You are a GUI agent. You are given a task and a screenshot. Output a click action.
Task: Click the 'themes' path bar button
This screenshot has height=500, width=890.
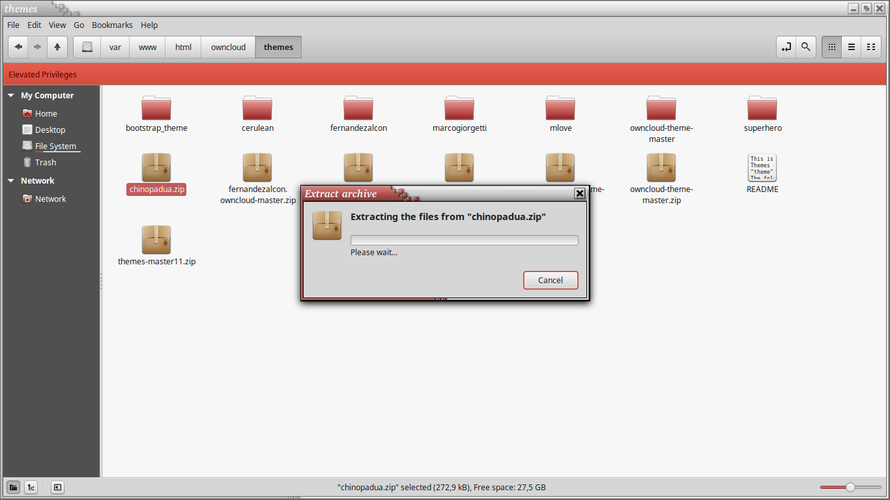pyautogui.click(x=278, y=47)
